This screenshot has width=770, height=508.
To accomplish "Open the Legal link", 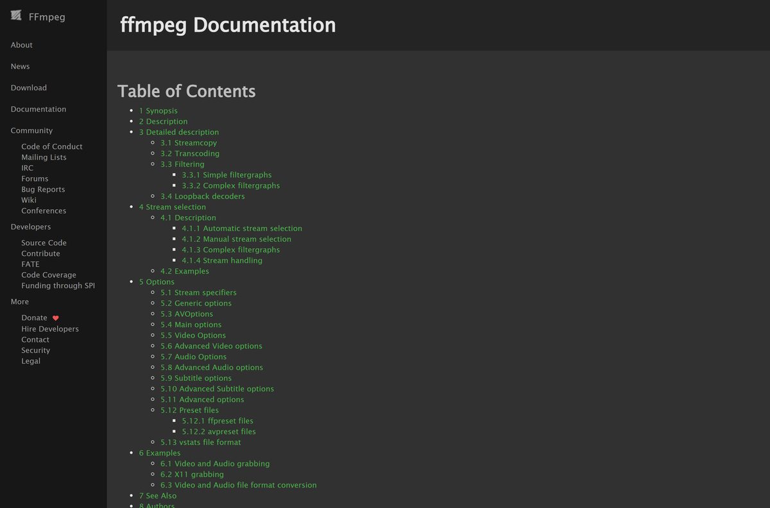I will click(x=31, y=360).
